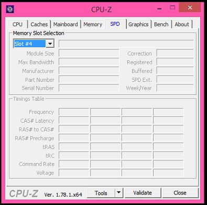Click the Part Number field
This screenshot has height=205, width=207.
tap(89, 79)
